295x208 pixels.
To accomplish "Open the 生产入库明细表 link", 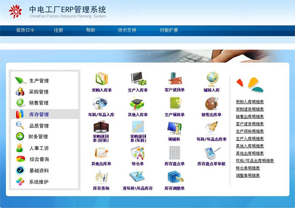I will [250, 139].
